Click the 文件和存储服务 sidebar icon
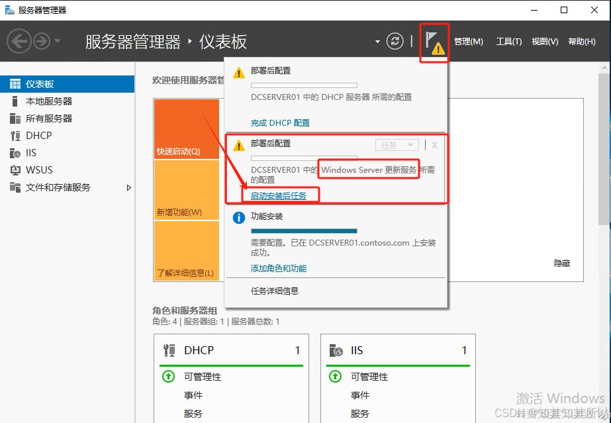The height and width of the screenshot is (423, 611). coord(15,187)
